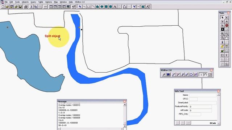The image size is (232, 130).
Task: Open the XEditor 2.0 menu
Action: click(80, 2)
